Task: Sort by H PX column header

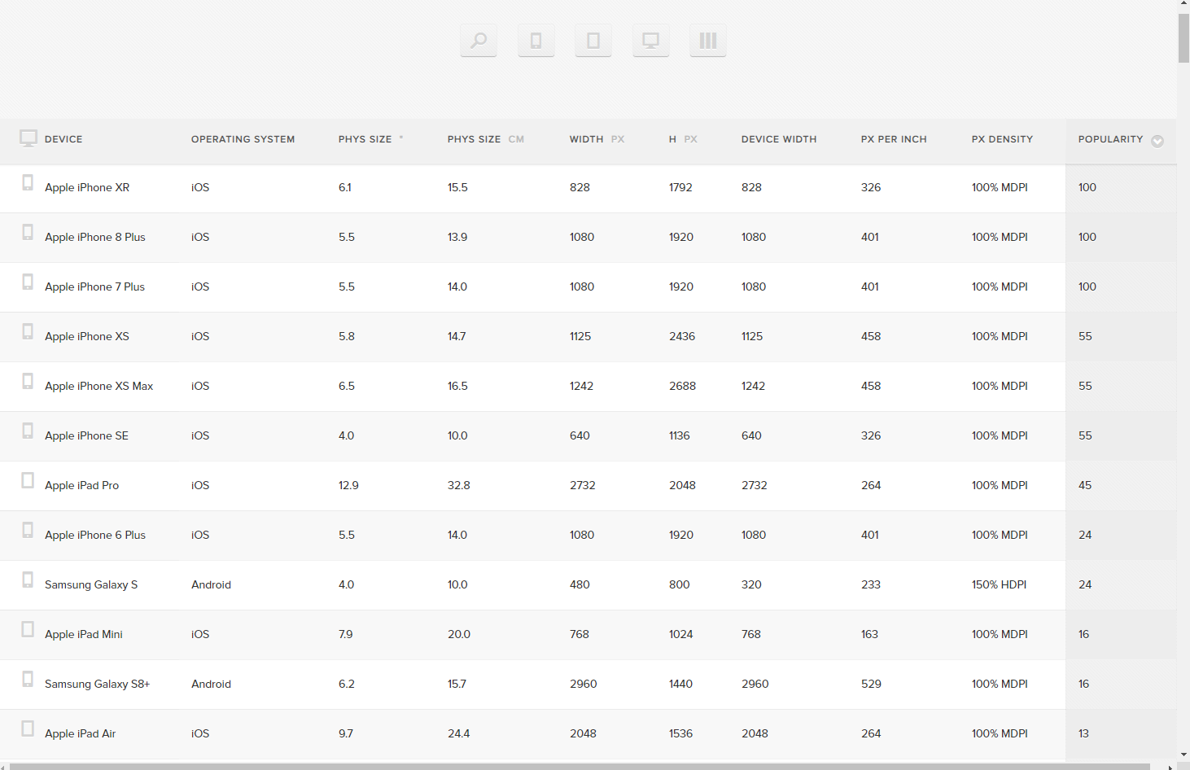Action: coord(683,139)
